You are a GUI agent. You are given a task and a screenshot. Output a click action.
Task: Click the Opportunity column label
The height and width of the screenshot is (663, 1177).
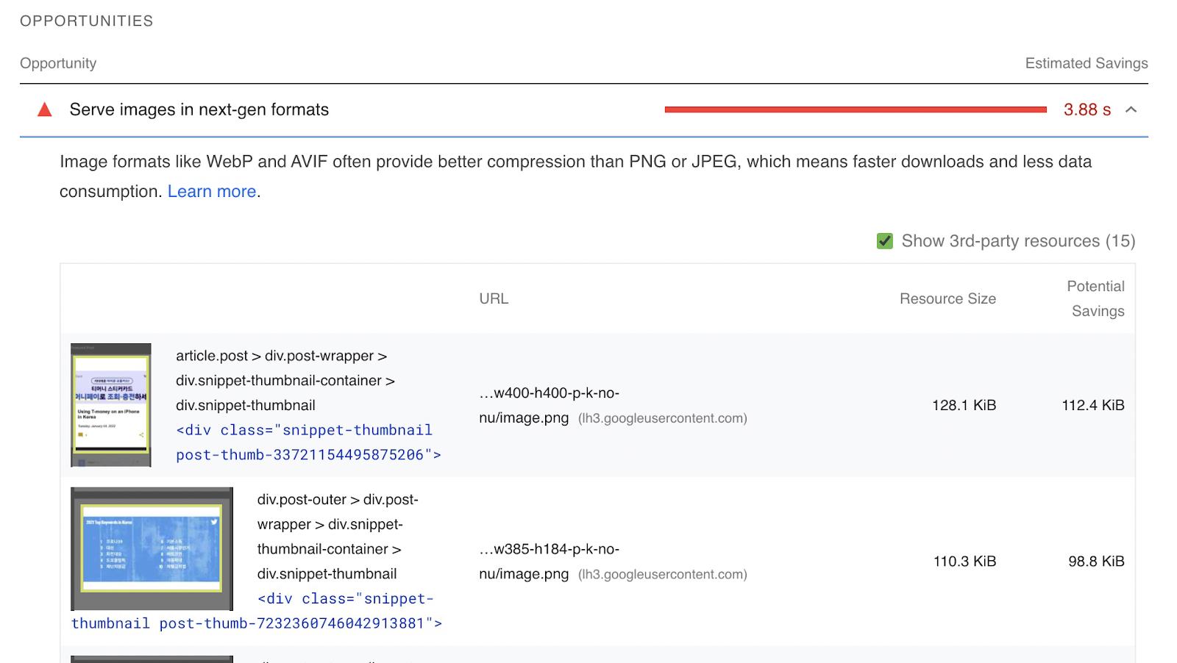tap(58, 63)
